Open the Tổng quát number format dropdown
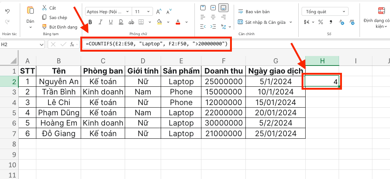Screen dimensions: 390x179 click(325, 11)
